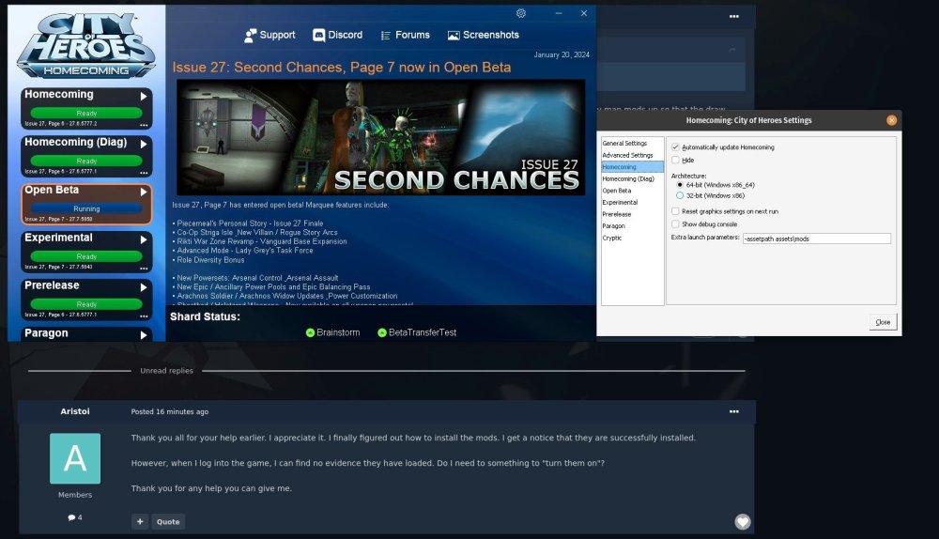Image resolution: width=939 pixels, height=539 pixels.
Task: React with the heart icon on post
Action: (x=742, y=521)
